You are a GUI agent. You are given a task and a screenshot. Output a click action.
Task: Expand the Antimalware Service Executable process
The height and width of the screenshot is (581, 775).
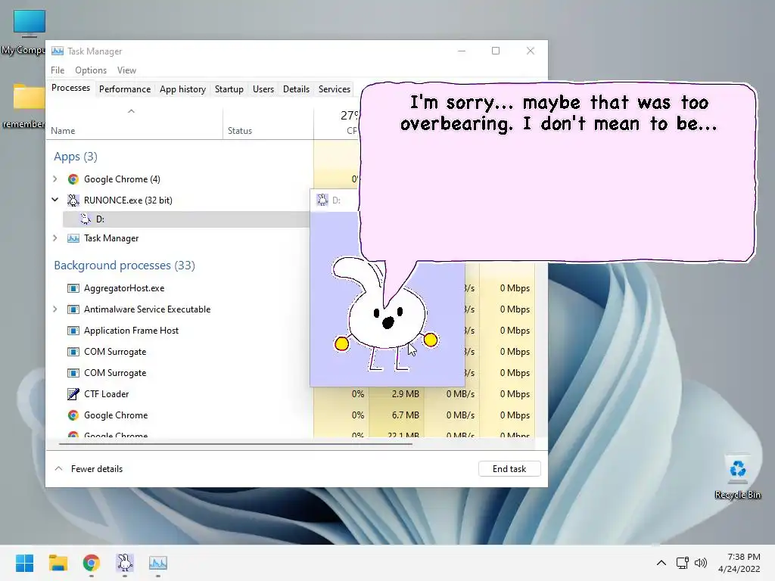pos(54,309)
